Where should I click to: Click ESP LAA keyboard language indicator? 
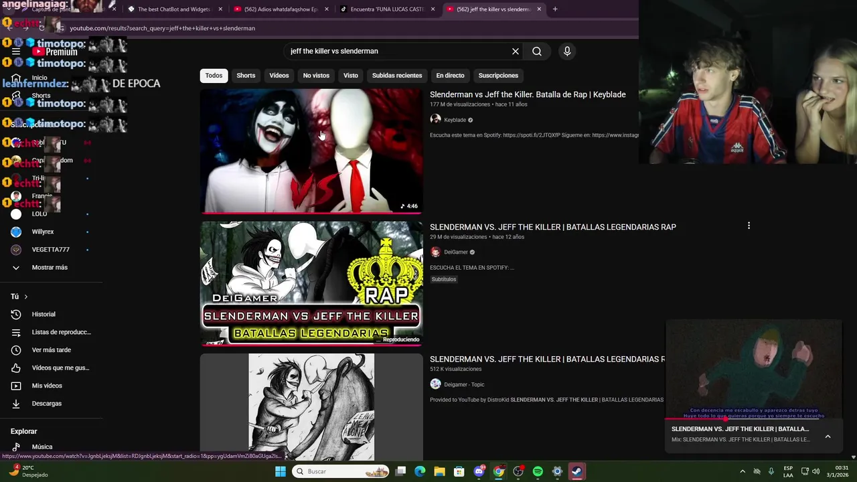pos(788,471)
